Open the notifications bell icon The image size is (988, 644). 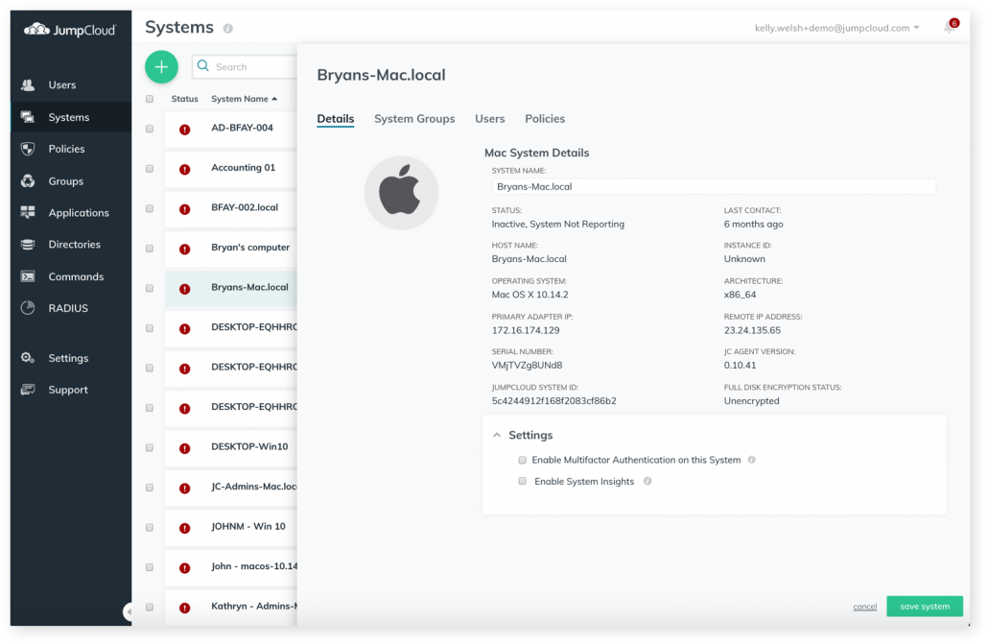[x=948, y=28]
